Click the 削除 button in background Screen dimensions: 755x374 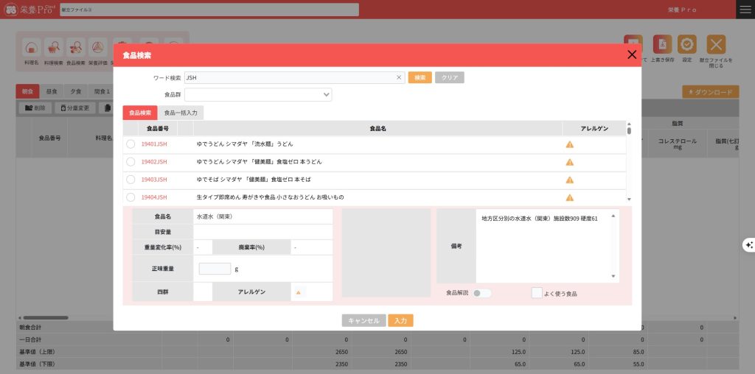click(x=35, y=108)
